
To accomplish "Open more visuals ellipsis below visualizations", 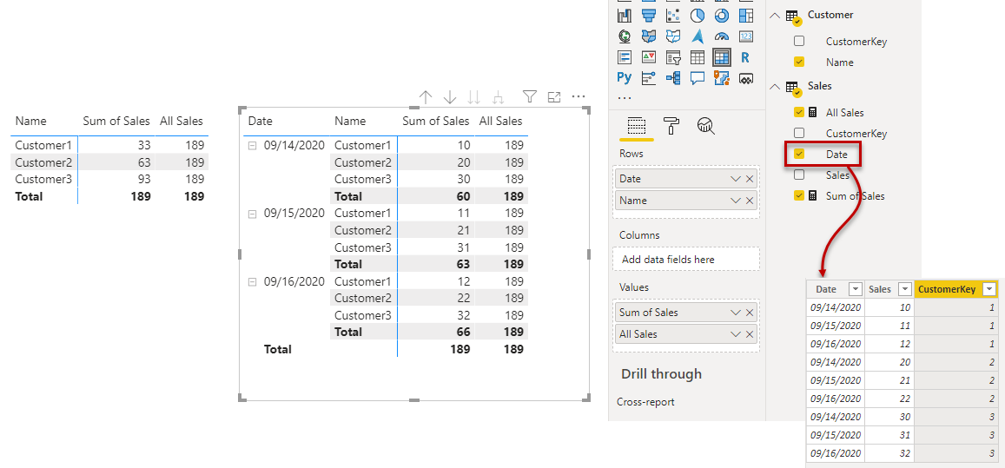I will [625, 98].
